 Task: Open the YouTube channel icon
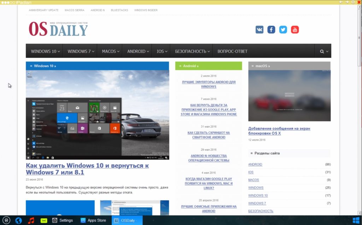pos(295,30)
